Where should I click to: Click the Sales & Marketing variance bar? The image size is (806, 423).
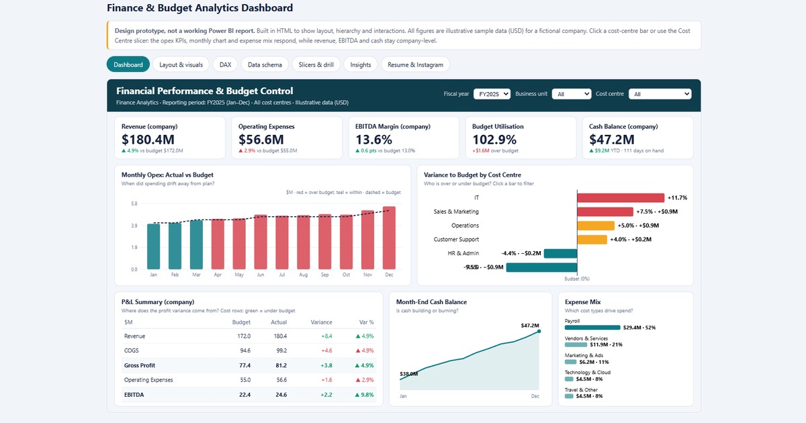pos(605,211)
